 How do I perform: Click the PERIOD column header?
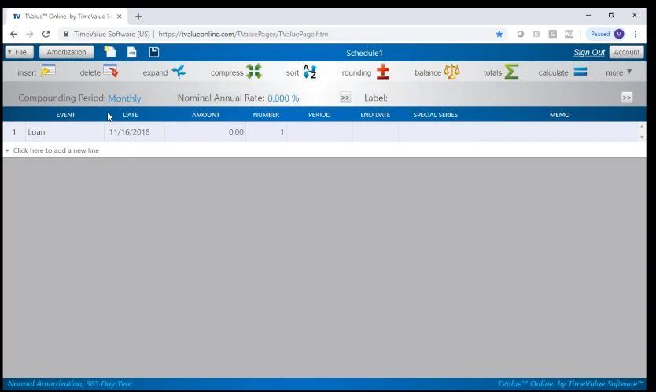319,115
